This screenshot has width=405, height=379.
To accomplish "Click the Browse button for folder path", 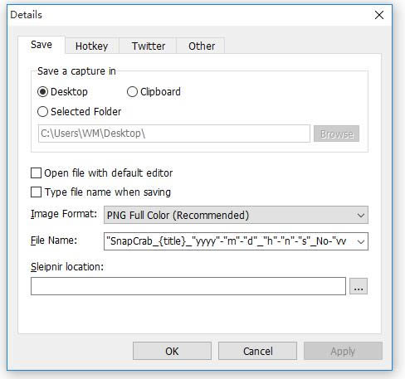I will (x=336, y=134).
